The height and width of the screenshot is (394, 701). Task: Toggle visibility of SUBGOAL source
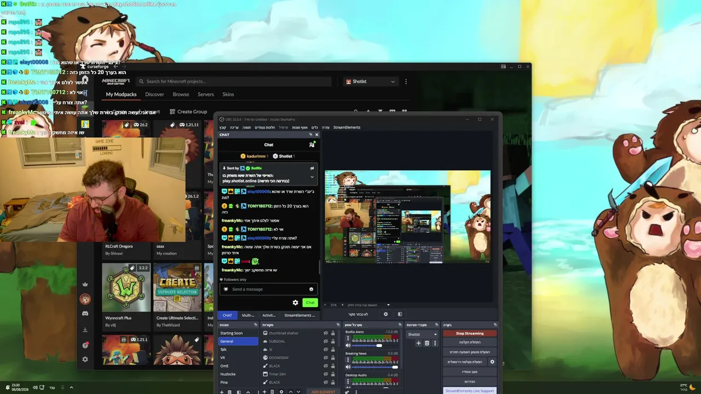coord(325,341)
